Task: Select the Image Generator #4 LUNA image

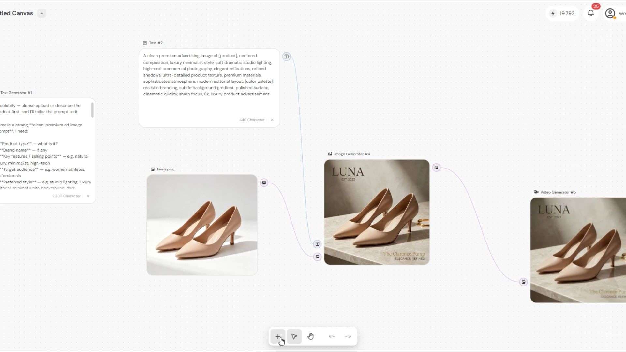Action: tap(377, 212)
